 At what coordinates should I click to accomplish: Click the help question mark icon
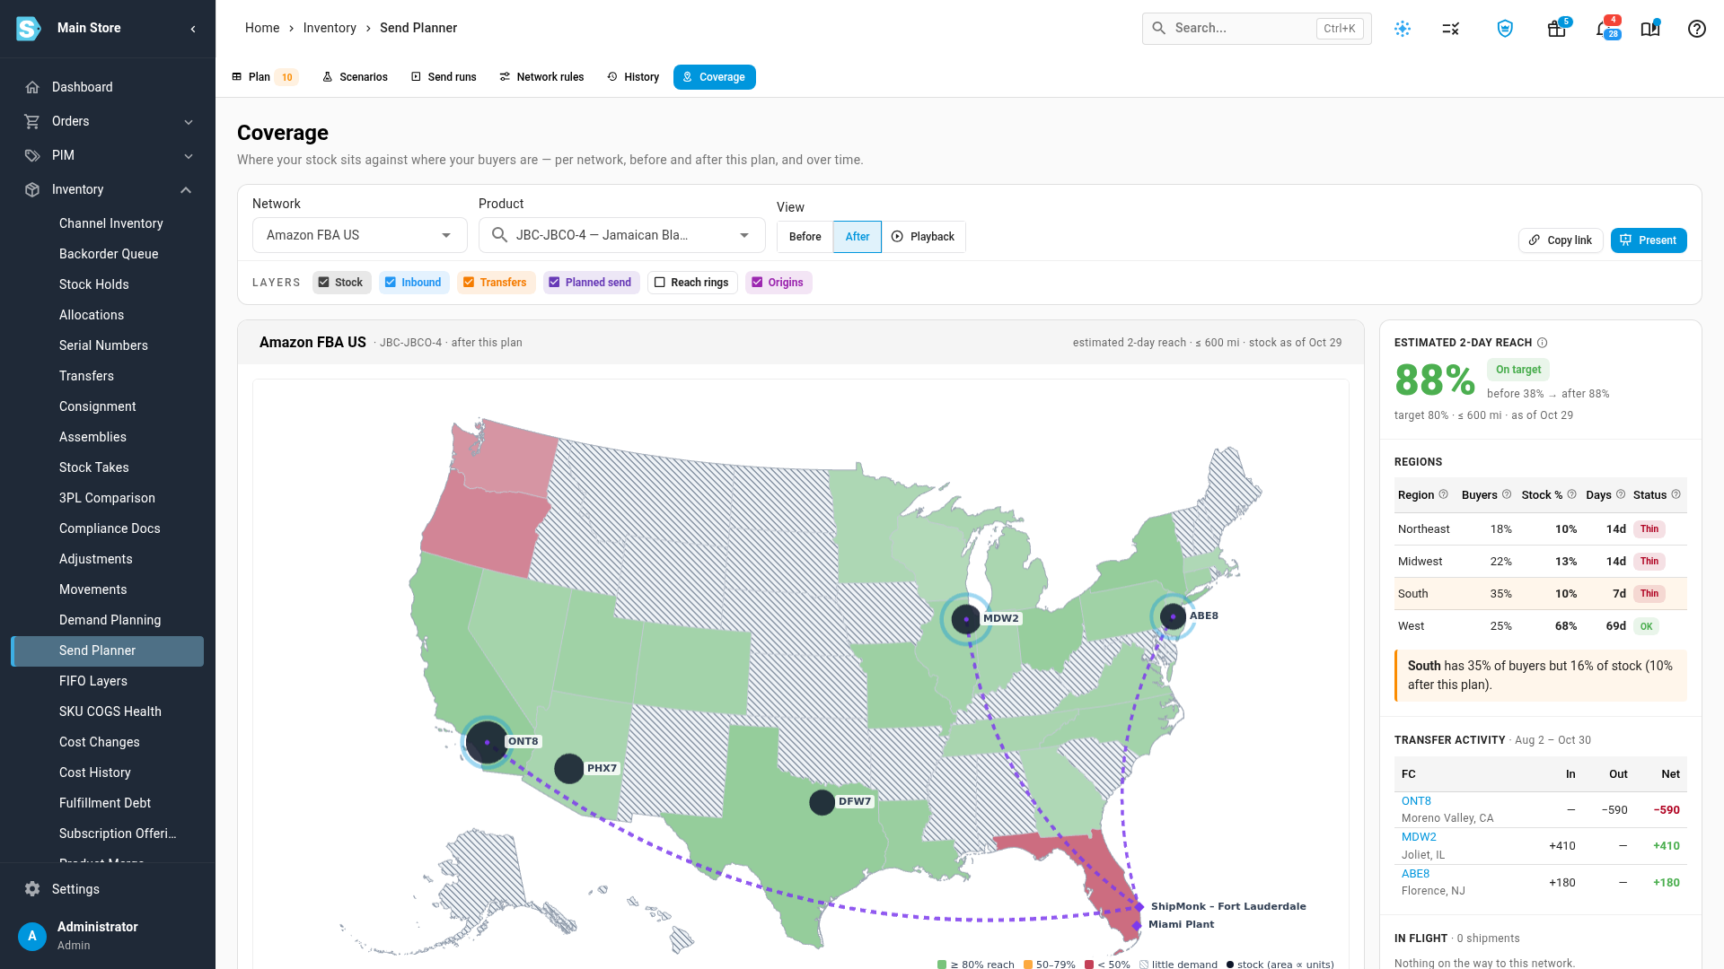1697,29
